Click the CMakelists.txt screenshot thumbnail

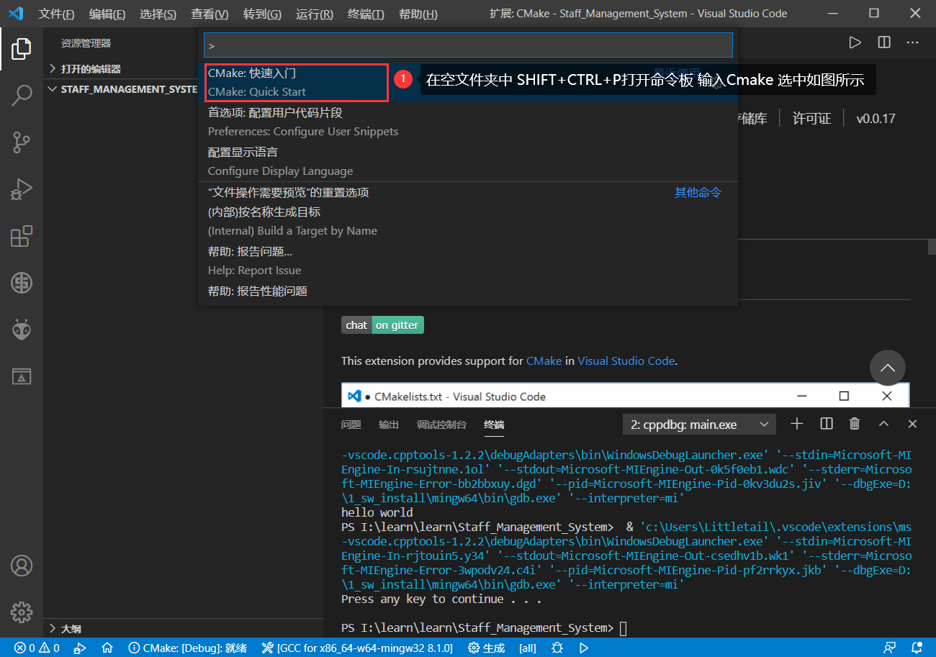(x=625, y=397)
